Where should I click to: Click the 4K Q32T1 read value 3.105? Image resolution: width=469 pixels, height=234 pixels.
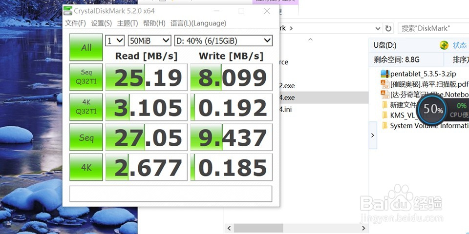point(146,107)
